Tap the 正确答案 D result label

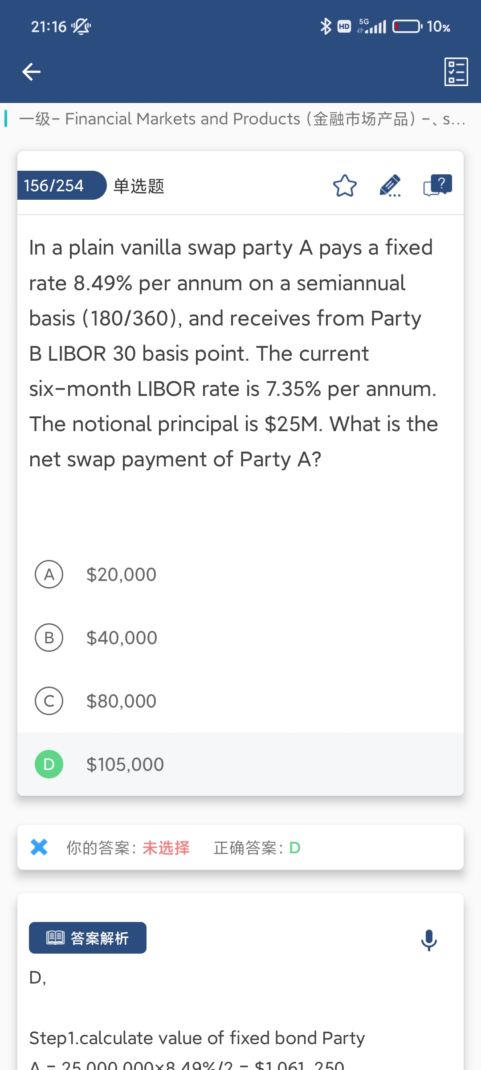coord(257,848)
